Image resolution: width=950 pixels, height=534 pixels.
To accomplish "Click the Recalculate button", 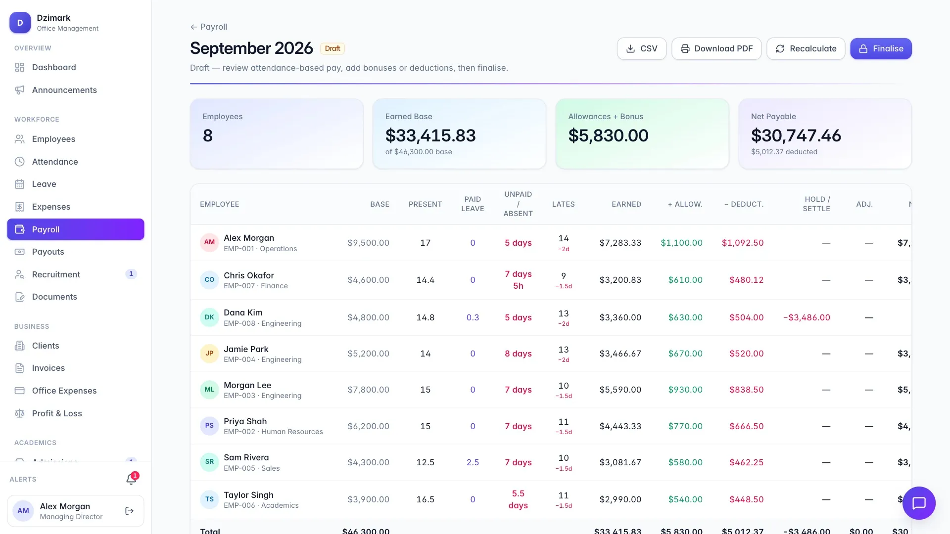I will coord(806,48).
